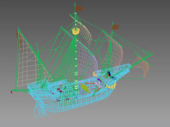Image resolution: width=170 pixels, height=127 pixels.
Task: Select the brown flag on the shorter foremast
Action: (x=116, y=27)
